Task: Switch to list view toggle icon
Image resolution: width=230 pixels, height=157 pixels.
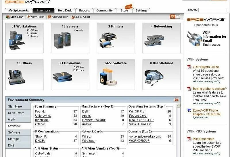Action: [177, 17]
